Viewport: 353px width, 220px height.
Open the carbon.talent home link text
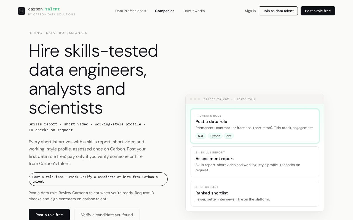tap(44, 9)
